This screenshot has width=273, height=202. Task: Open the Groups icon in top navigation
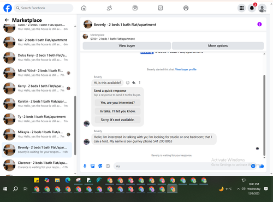pyautogui.click(x=186, y=8)
